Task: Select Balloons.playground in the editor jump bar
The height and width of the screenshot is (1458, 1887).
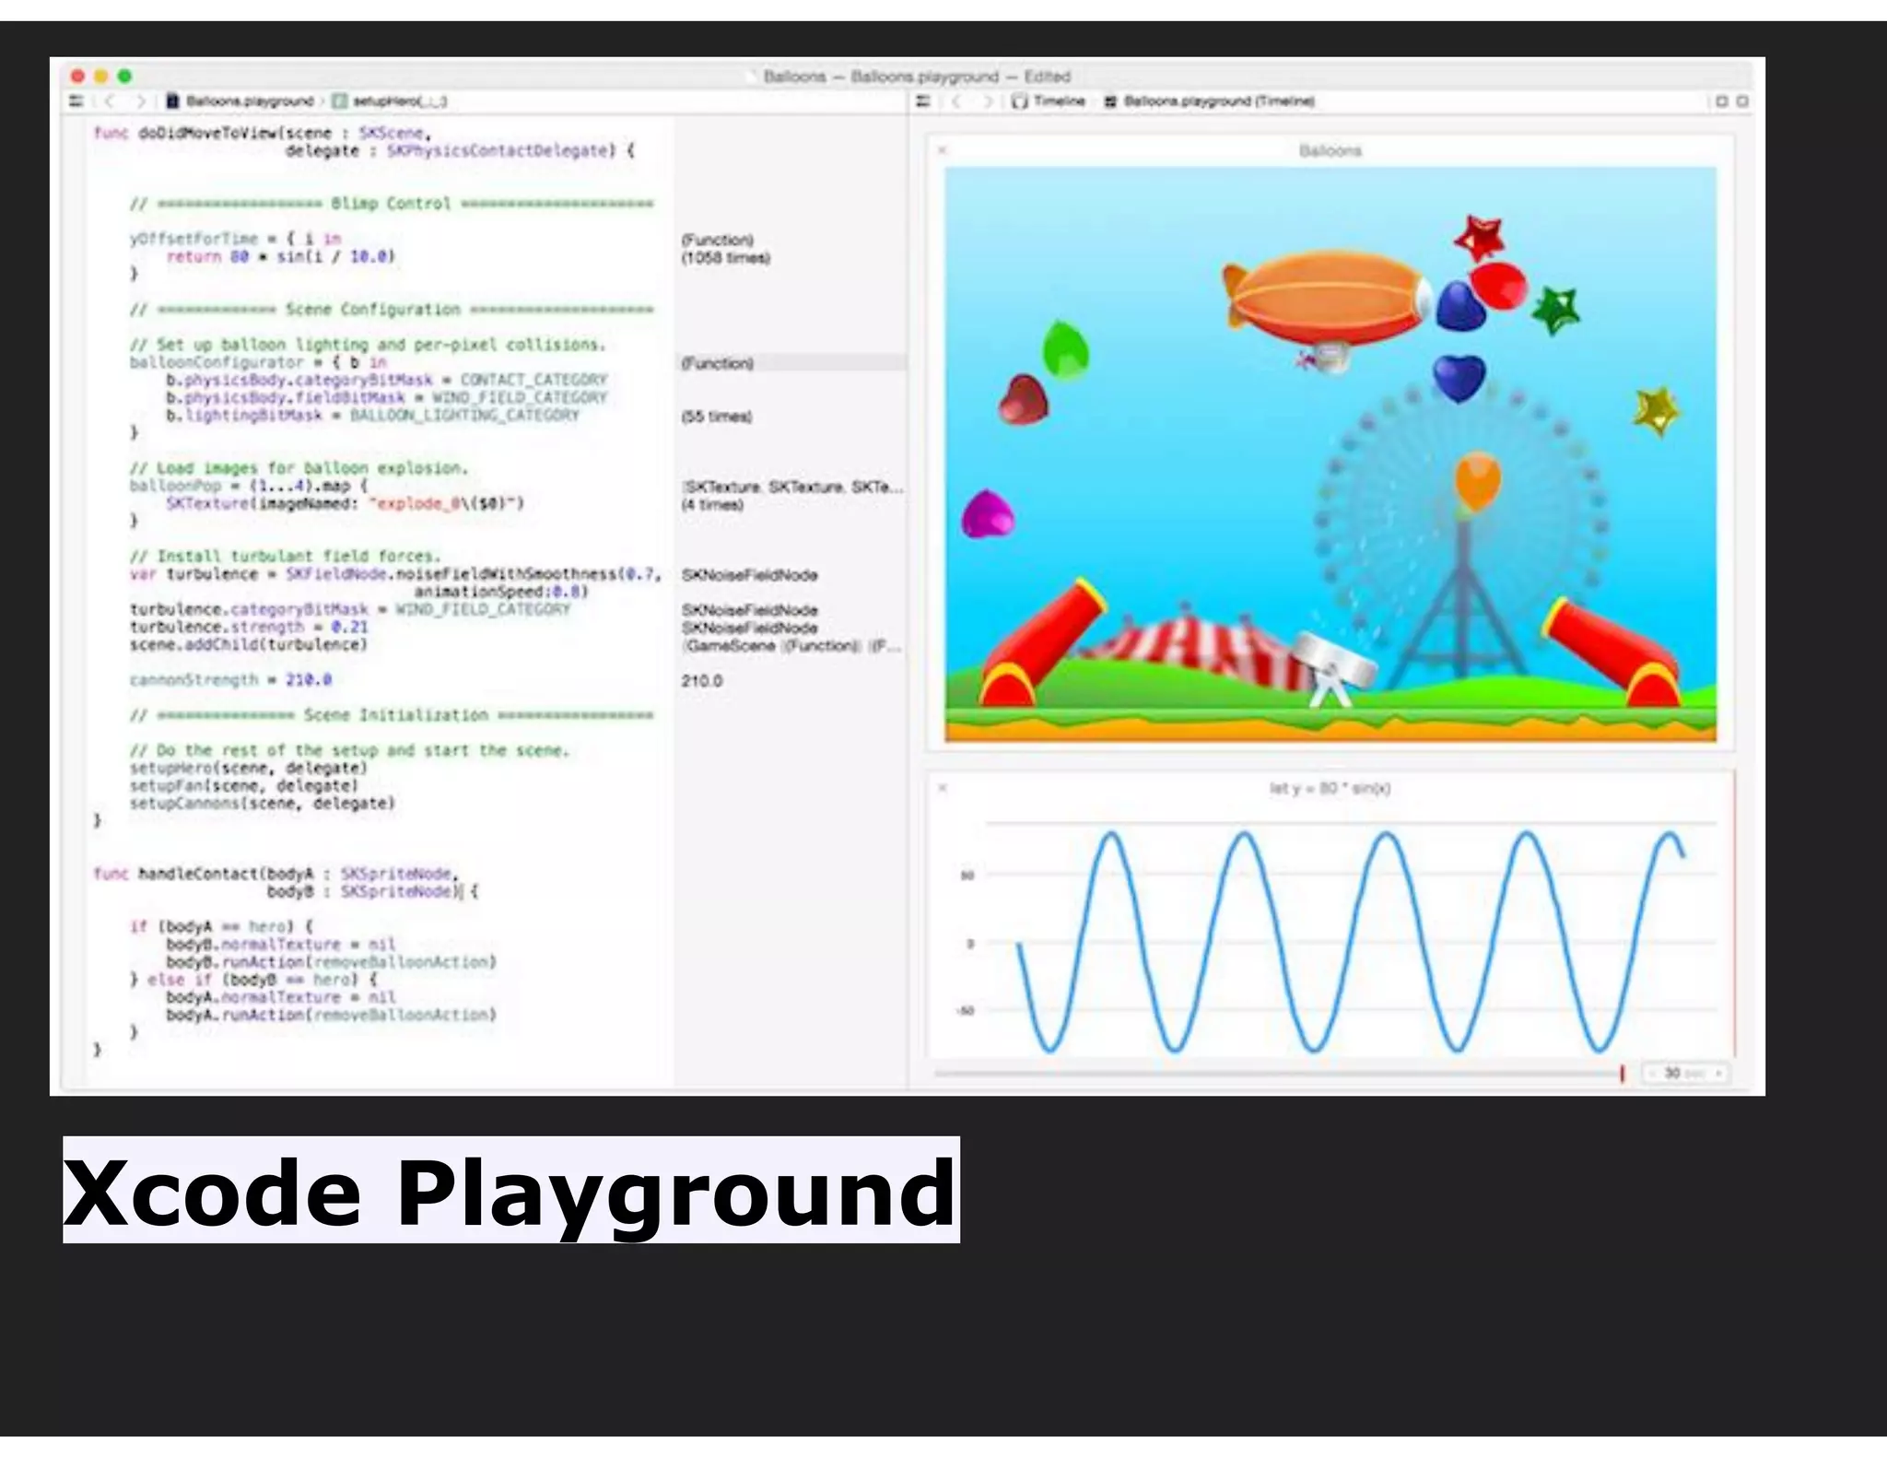Action: [240, 101]
